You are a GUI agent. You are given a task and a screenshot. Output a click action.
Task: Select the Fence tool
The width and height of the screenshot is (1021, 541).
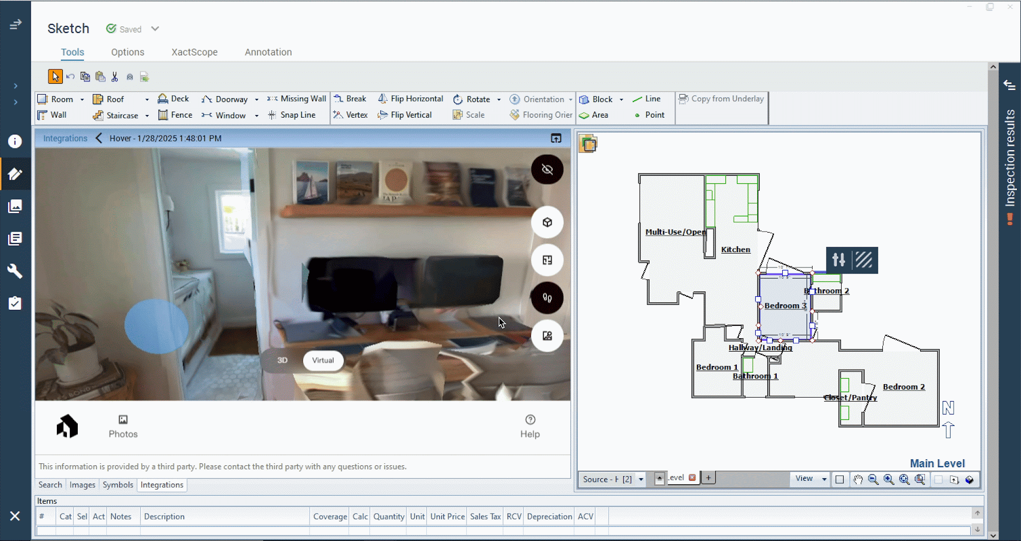[x=175, y=115]
